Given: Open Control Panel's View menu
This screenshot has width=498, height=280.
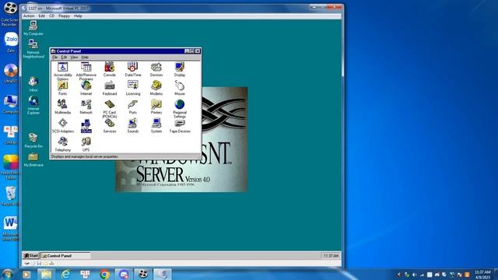Looking at the screenshot, I should 74,57.
